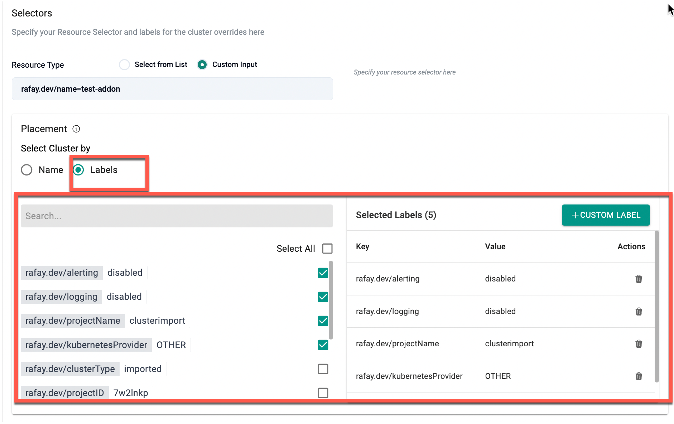674x424 pixels.
Task: Remove rafay.dev/projectName label with trash icon
Action: [x=639, y=344]
